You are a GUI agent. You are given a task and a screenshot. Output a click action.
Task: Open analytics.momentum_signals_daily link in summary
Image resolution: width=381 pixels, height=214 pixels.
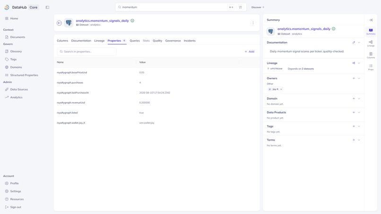point(304,29)
